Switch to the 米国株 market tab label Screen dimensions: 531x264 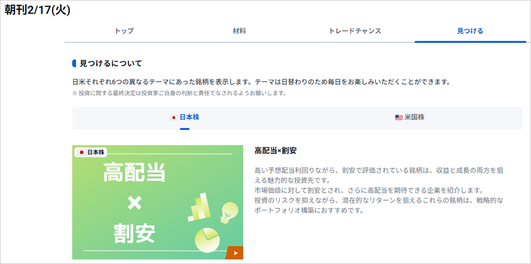tap(414, 117)
